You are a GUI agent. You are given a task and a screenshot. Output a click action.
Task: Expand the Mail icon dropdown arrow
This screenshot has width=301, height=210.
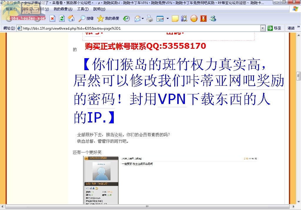(143, 19)
